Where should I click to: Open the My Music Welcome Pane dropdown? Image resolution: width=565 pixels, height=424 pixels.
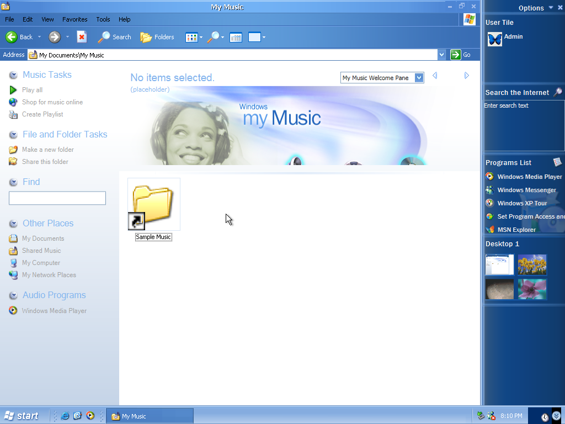pos(419,78)
